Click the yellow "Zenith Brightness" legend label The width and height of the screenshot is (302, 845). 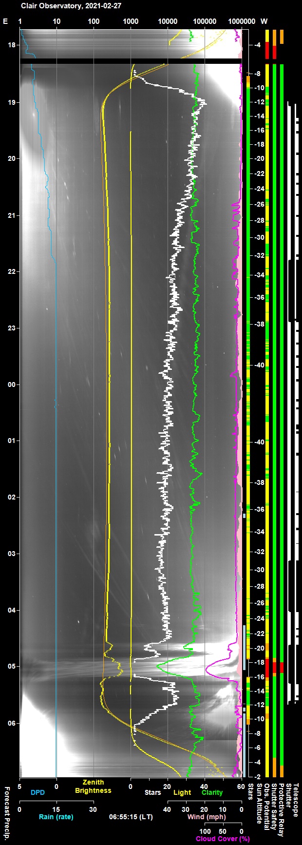[x=93, y=787]
